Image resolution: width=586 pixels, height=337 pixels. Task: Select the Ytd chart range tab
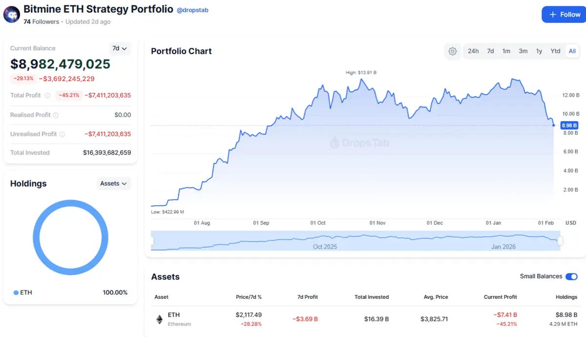coord(555,51)
